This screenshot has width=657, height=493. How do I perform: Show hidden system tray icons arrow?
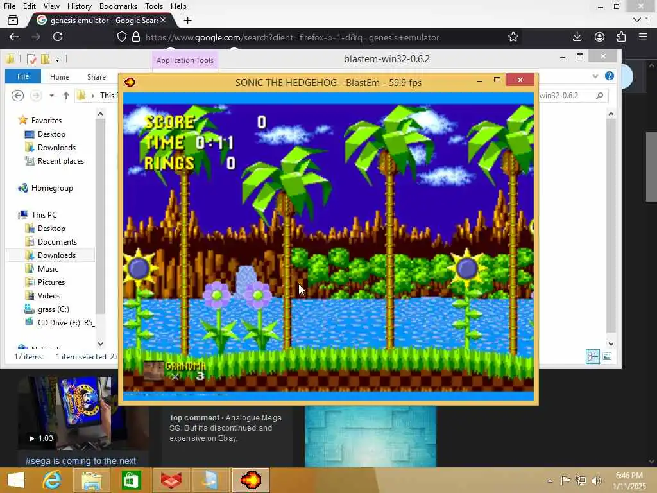[550, 481]
